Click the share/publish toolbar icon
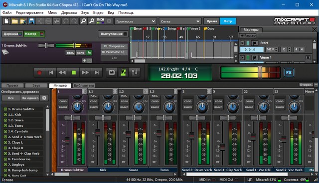Image resolution: width=319 pixels, height=183 pixels. click(40, 21)
